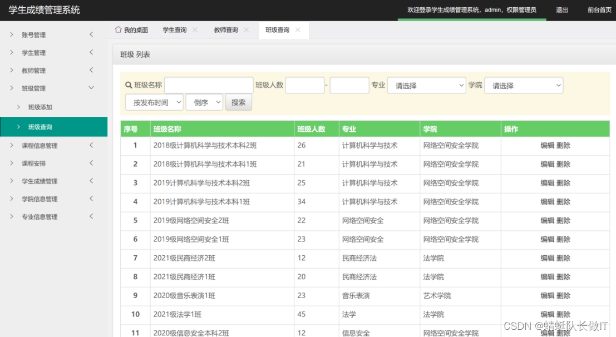Screen dimensions: 616x337
Task: Click inside the 班级名称 input field
Action: [208, 85]
